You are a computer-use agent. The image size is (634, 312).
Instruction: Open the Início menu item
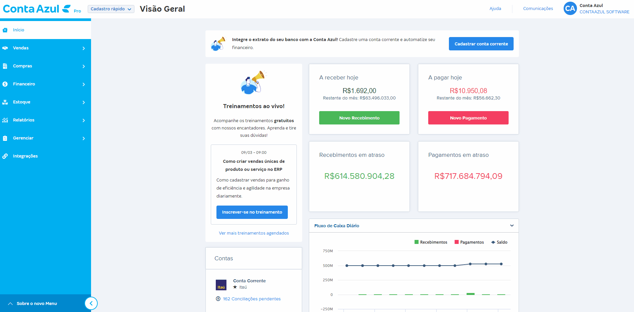pos(45,30)
